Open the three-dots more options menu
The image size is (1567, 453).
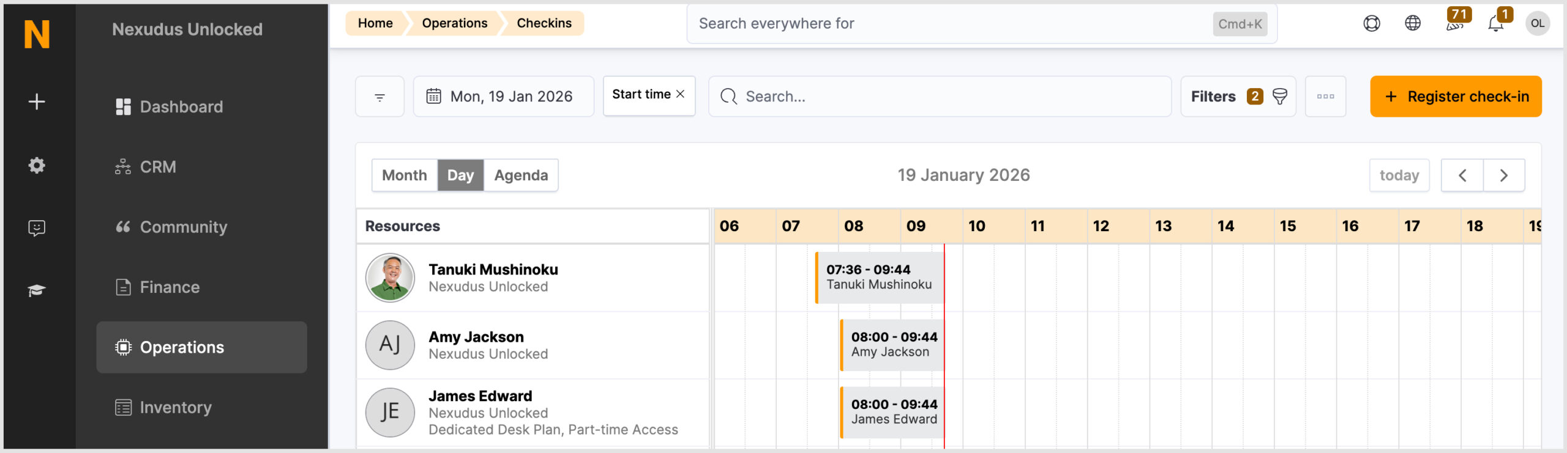coord(1326,97)
